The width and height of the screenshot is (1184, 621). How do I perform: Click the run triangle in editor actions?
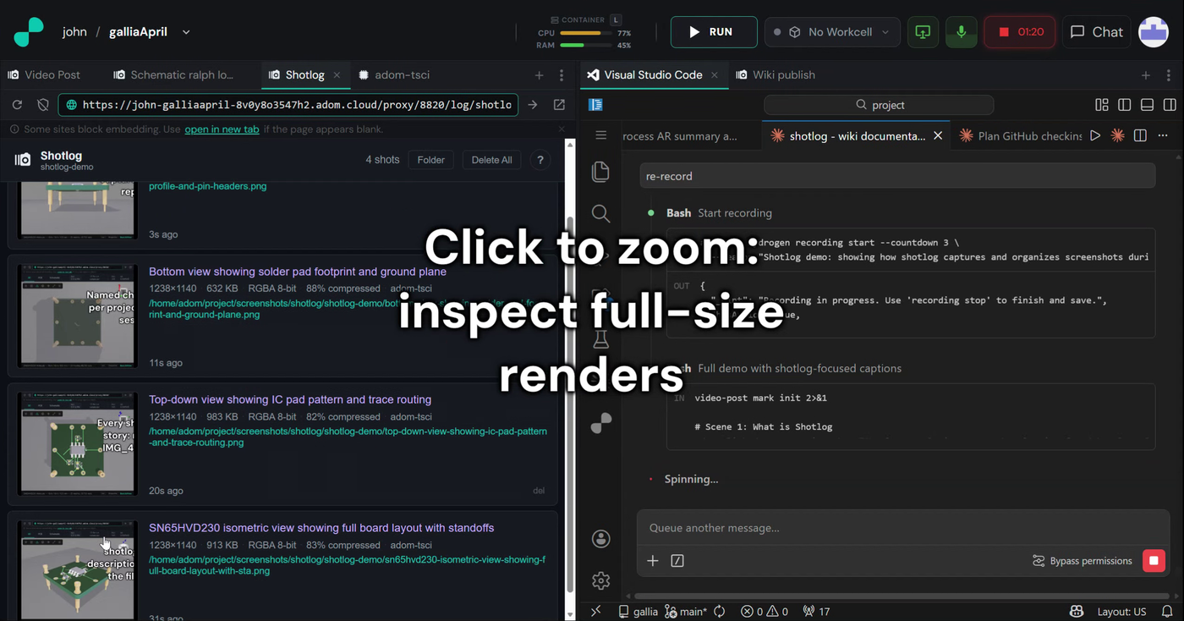1095,135
